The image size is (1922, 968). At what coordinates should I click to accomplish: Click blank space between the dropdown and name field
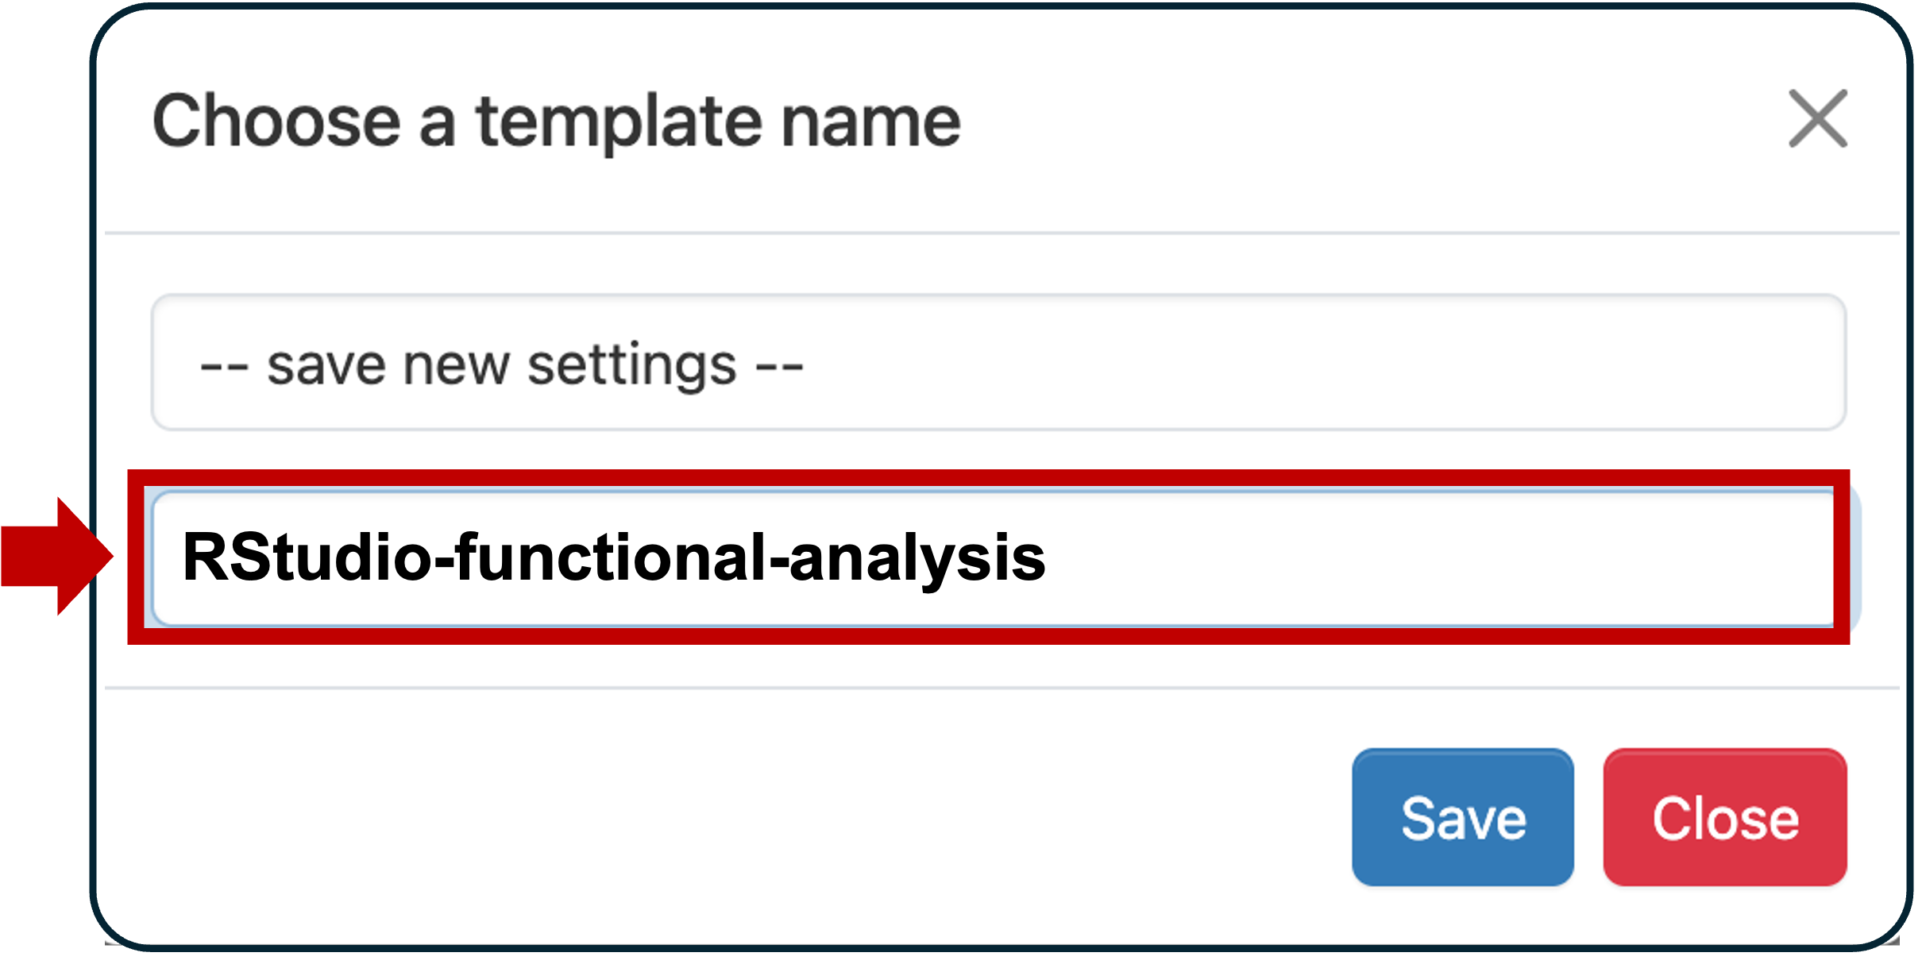coord(993,450)
